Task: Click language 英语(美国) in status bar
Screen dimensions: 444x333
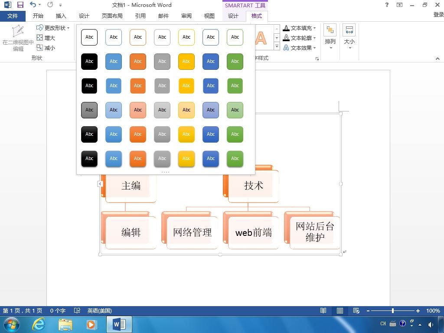Action: (x=99, y=310)
